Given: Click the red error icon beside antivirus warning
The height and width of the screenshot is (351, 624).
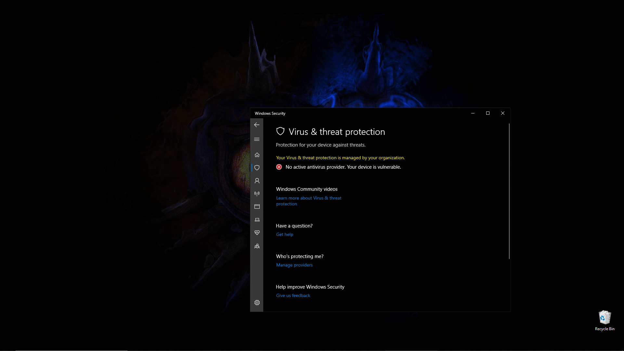Looking at the screenshot, I should 279,167.
